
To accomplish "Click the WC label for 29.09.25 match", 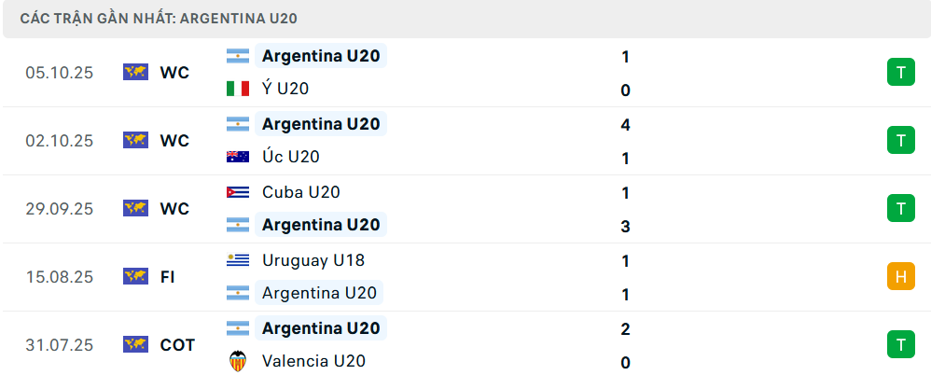I will point(174,208).
